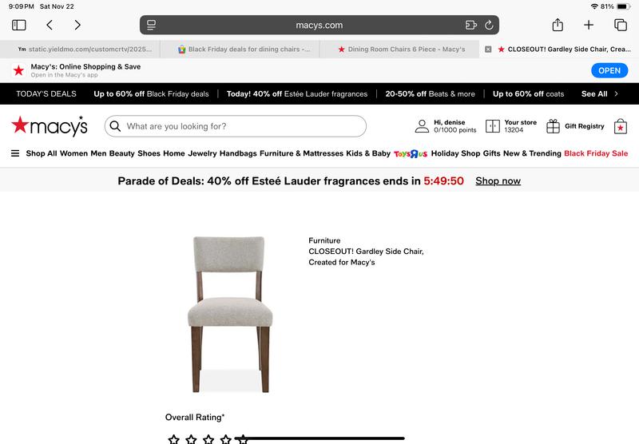Select the Black Friday Sale menu item

(x=596, y=153)
